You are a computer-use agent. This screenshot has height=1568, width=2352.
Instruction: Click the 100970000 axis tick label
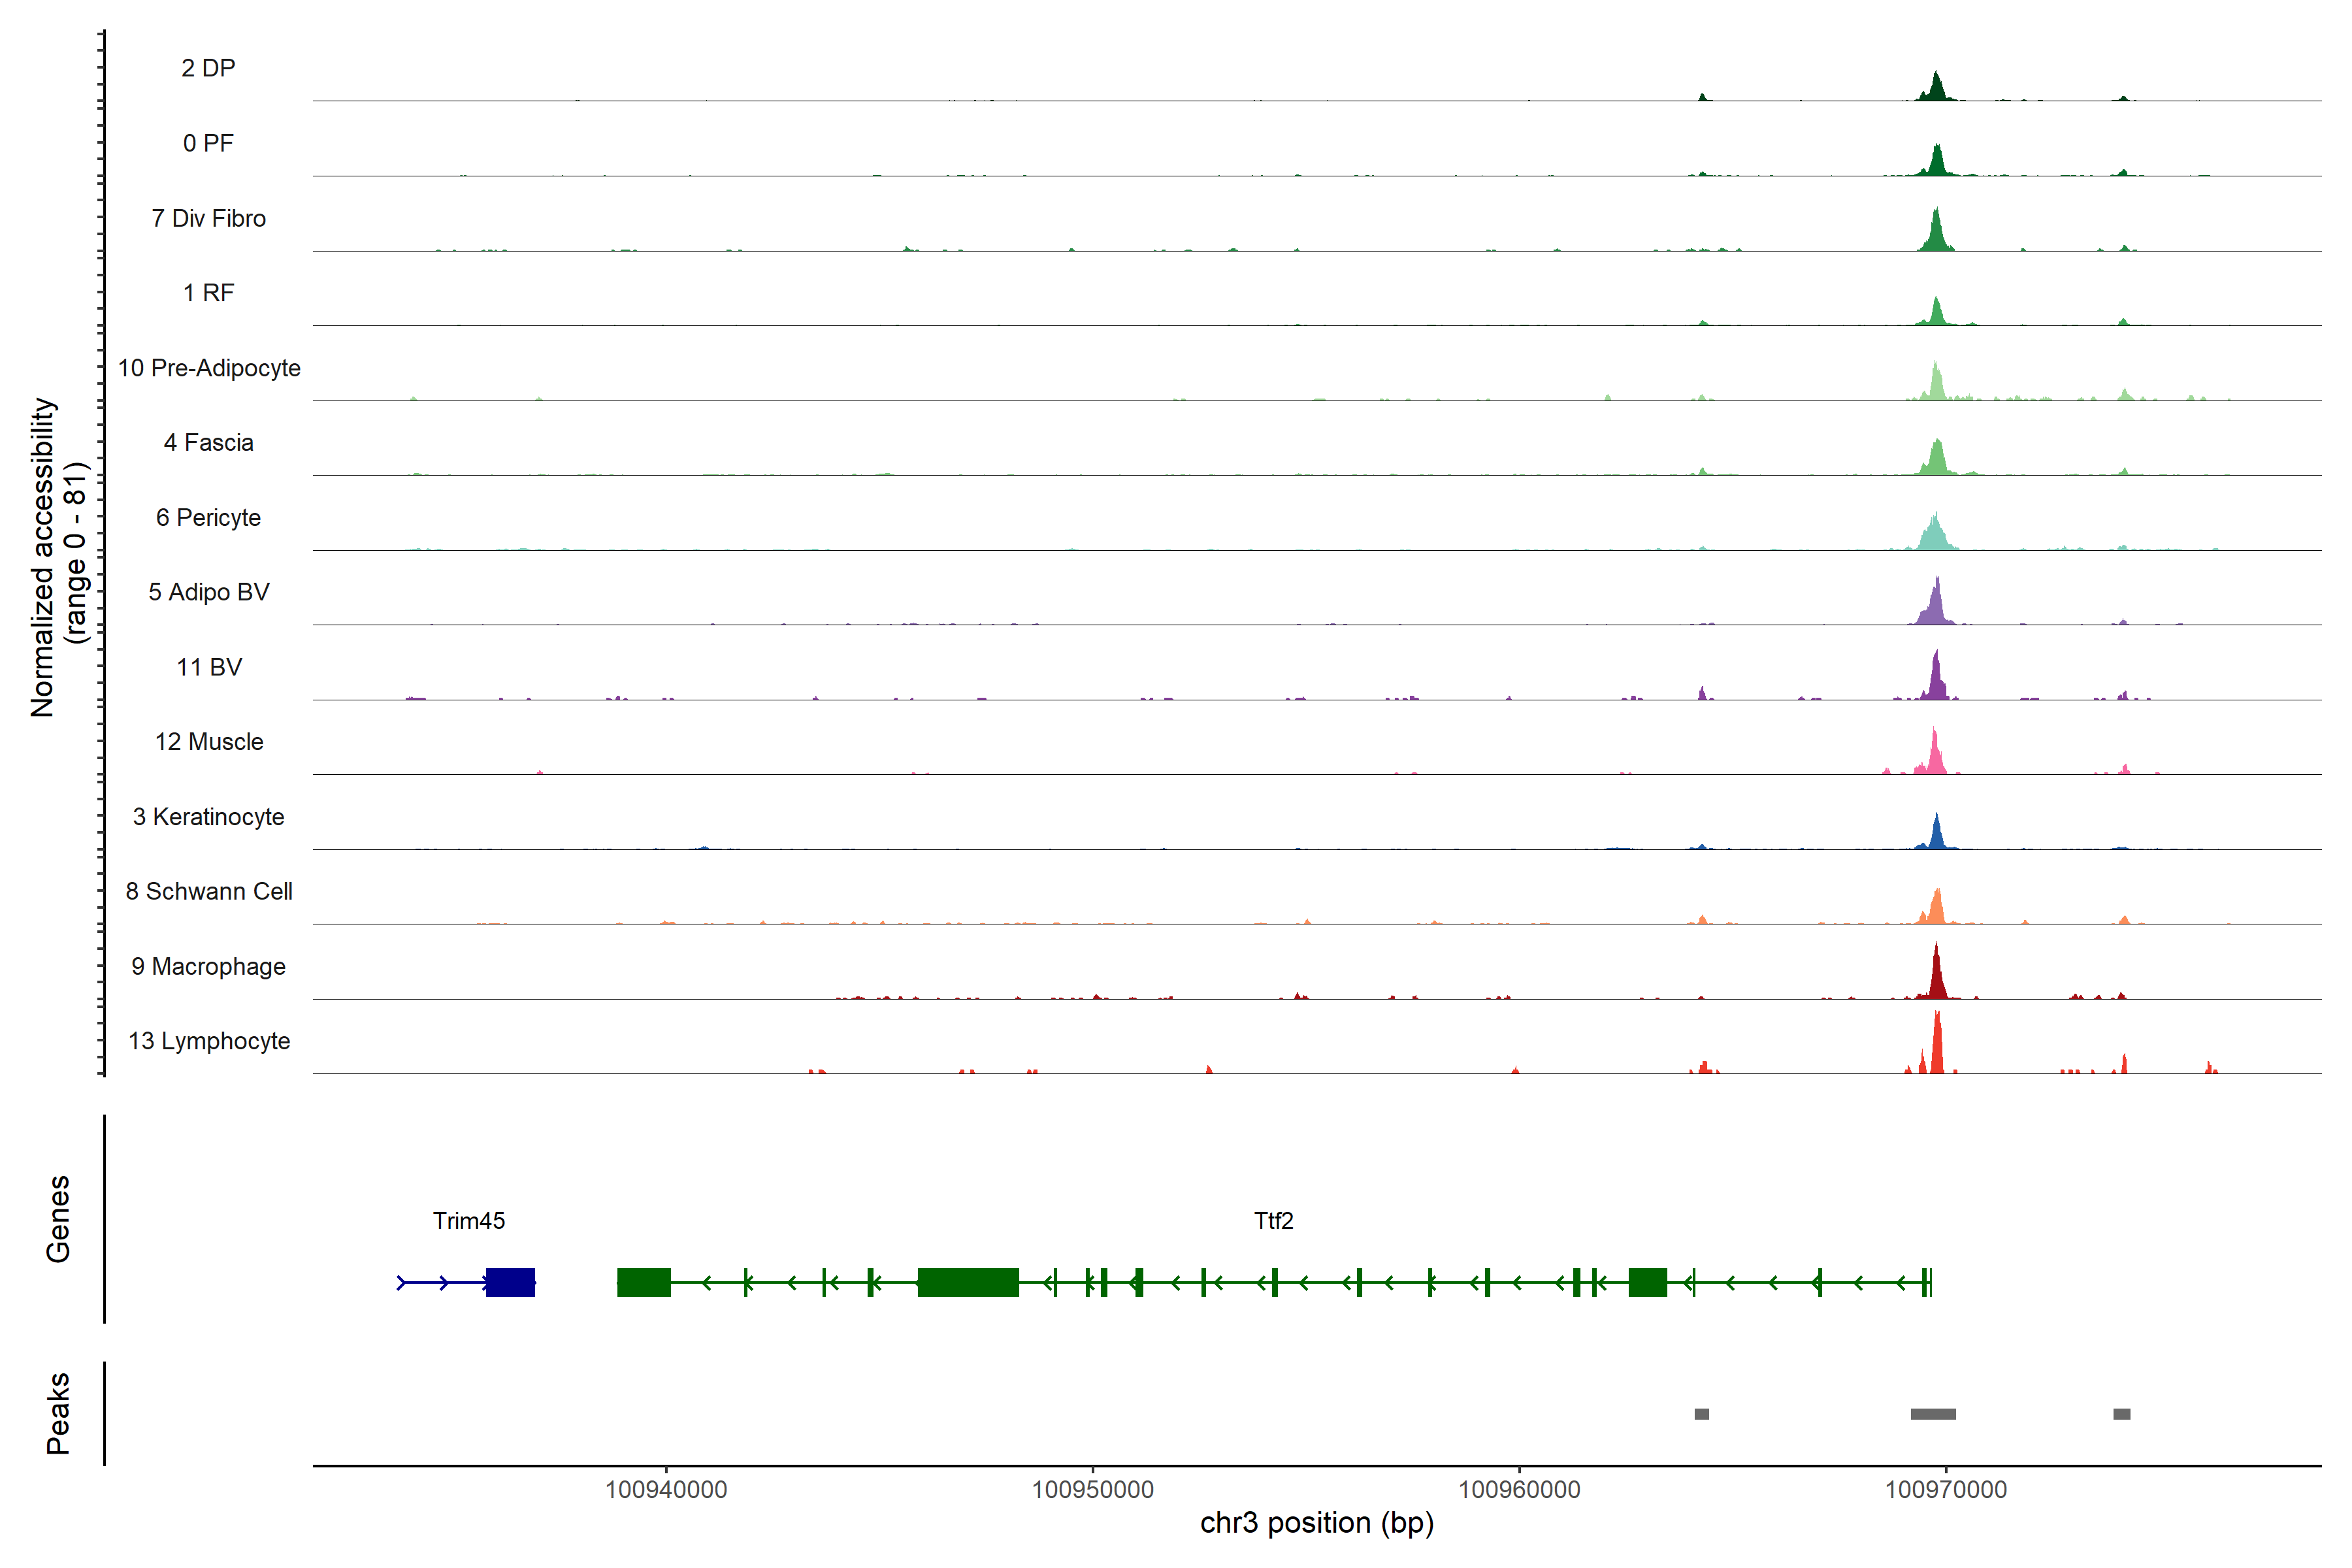pos(1945,1489)
